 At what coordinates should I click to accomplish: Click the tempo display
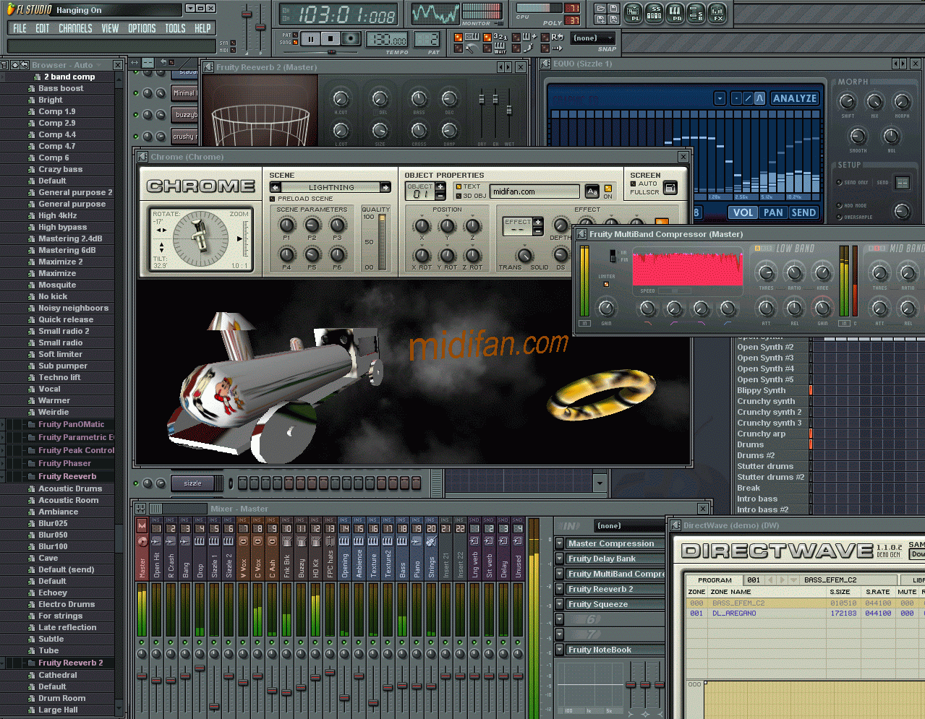click(387, 40)
